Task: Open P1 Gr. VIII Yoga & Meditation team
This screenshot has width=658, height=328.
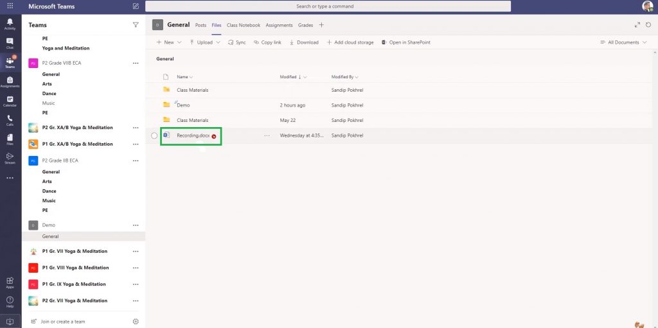Action: point(76,268)
